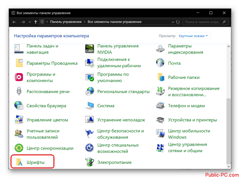Open the Региональные стандарты link
This screenshot has height=178, width=240.
coord(123,92)
